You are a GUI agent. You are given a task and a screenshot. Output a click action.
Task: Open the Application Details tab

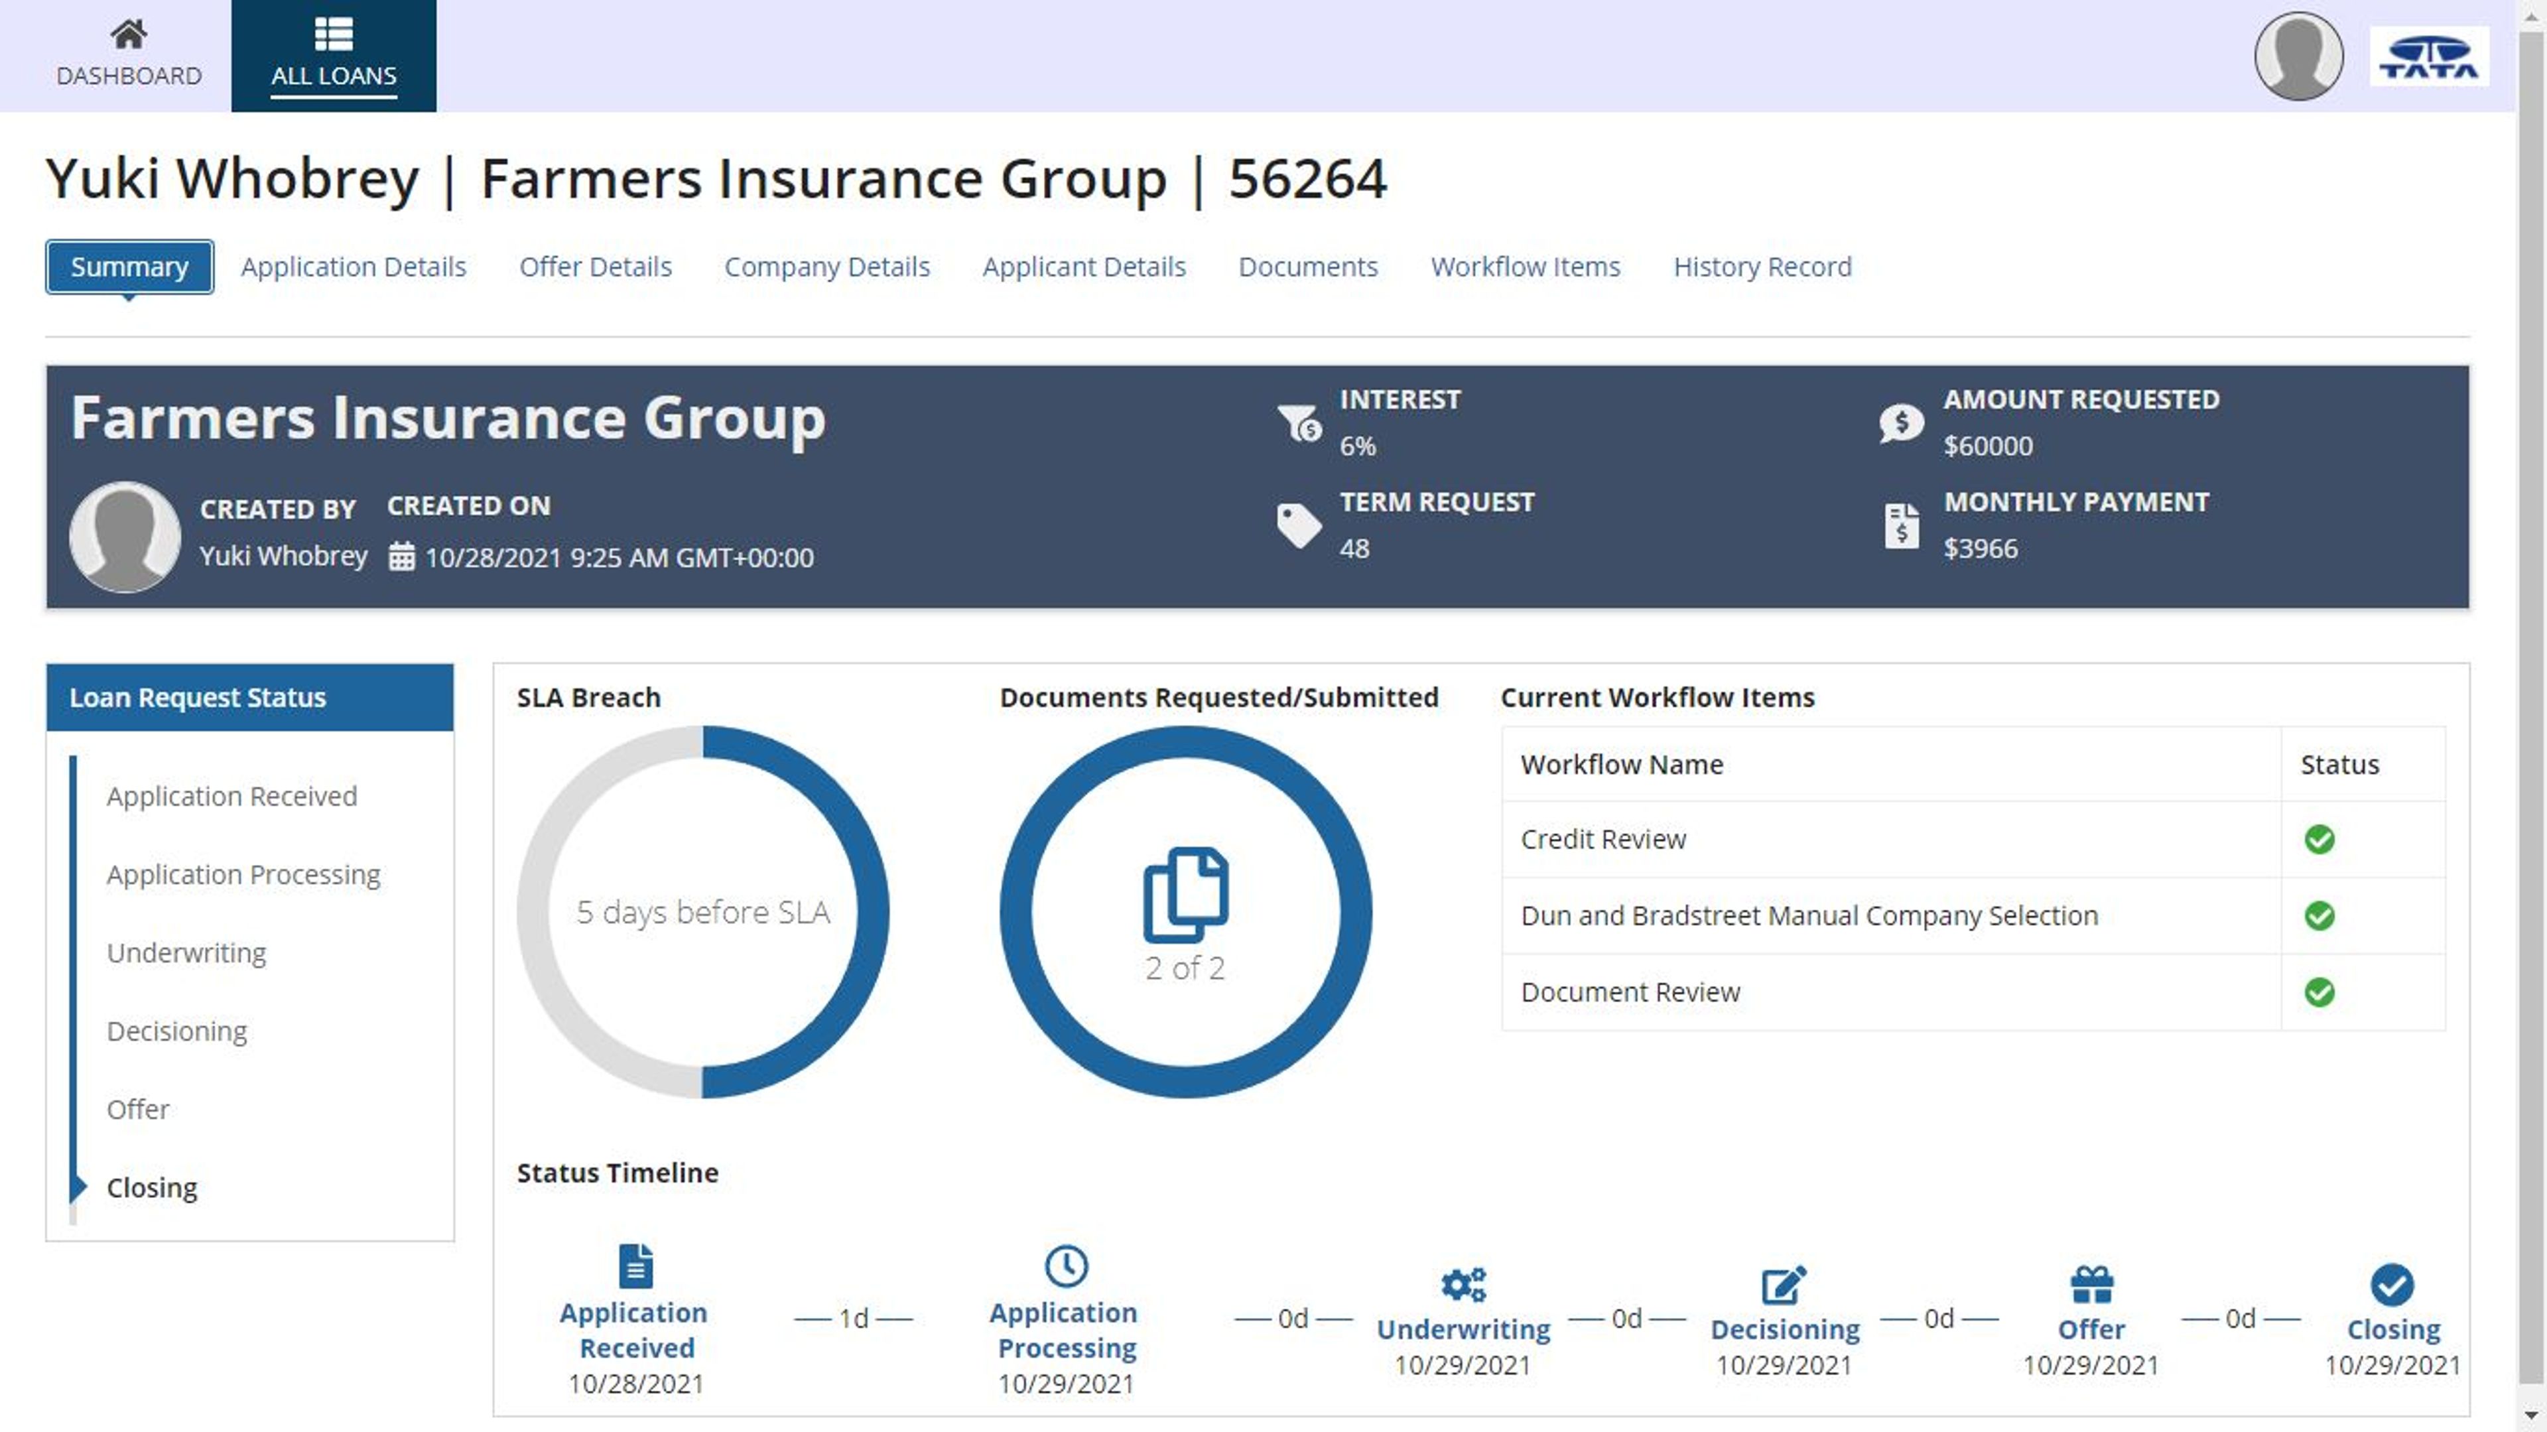coord(353,267)
